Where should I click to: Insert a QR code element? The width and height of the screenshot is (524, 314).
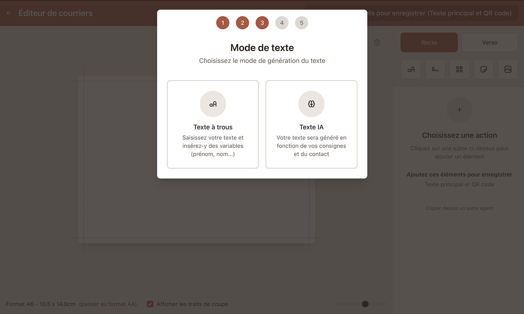459,69
